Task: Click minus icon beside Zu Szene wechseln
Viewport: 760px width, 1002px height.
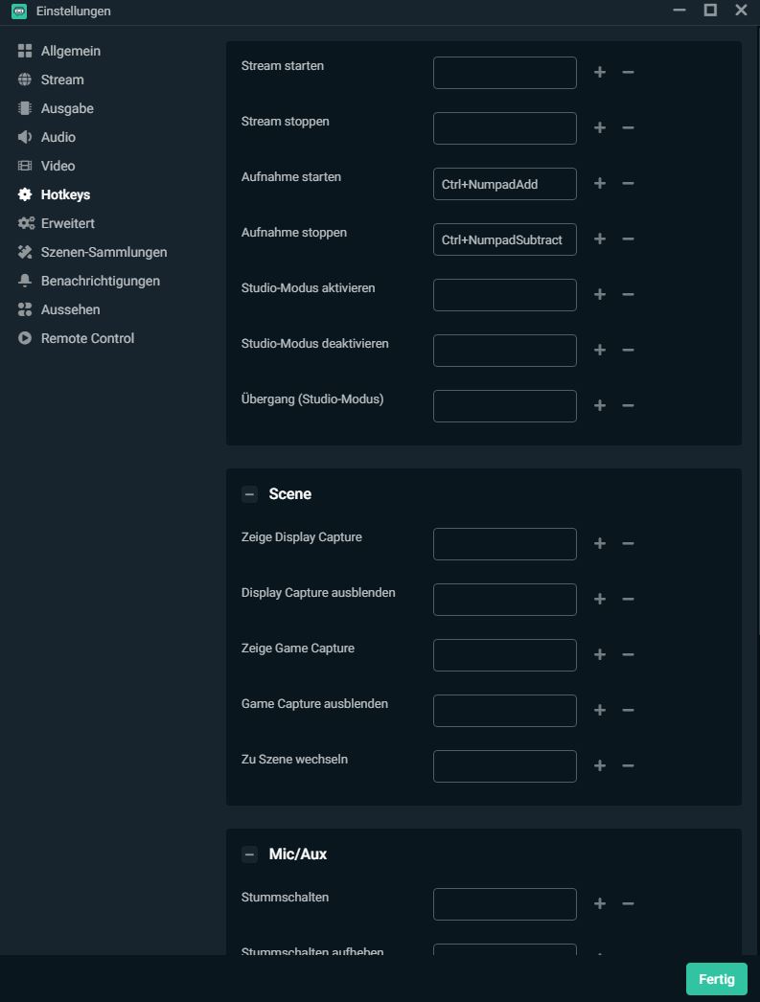Action: [x=628, y=765]
